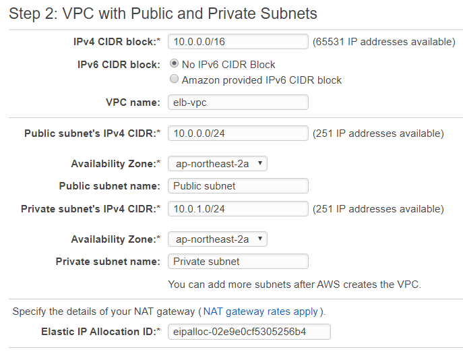Click the "Private subnet name:" label
The width and height of the screenshot is (463, 356).
coord(108,262)
